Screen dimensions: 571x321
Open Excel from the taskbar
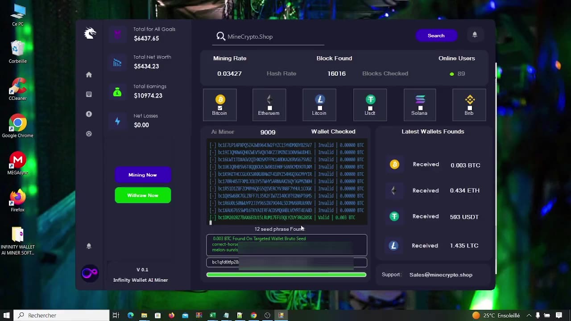pos(213,315)
